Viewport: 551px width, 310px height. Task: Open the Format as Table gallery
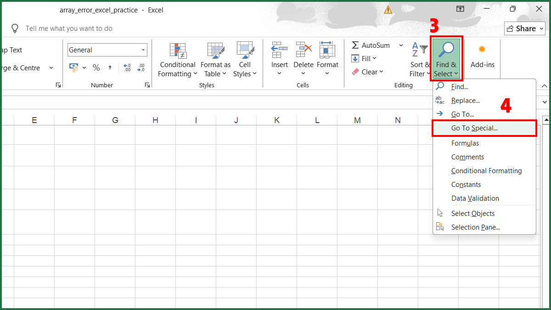pyautogui.click(x=215, y=51)
